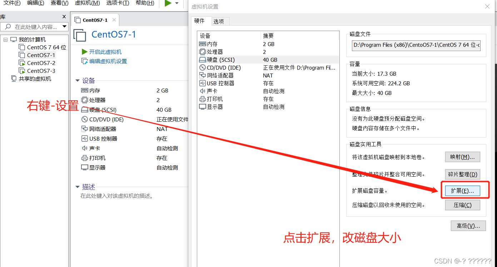
Task: Click the running VM icon beside CentOS7-2
Action: point(21,63)
